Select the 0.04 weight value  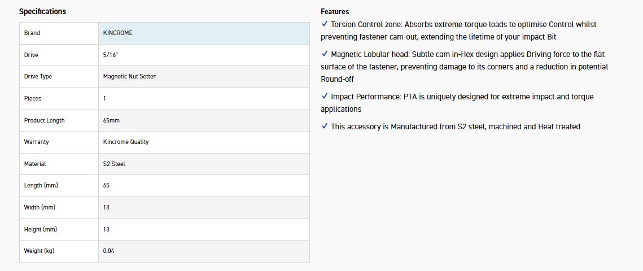[x=108, y=251]
